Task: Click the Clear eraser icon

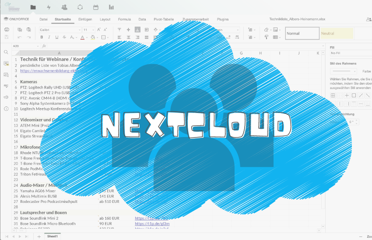Action: 267,30
